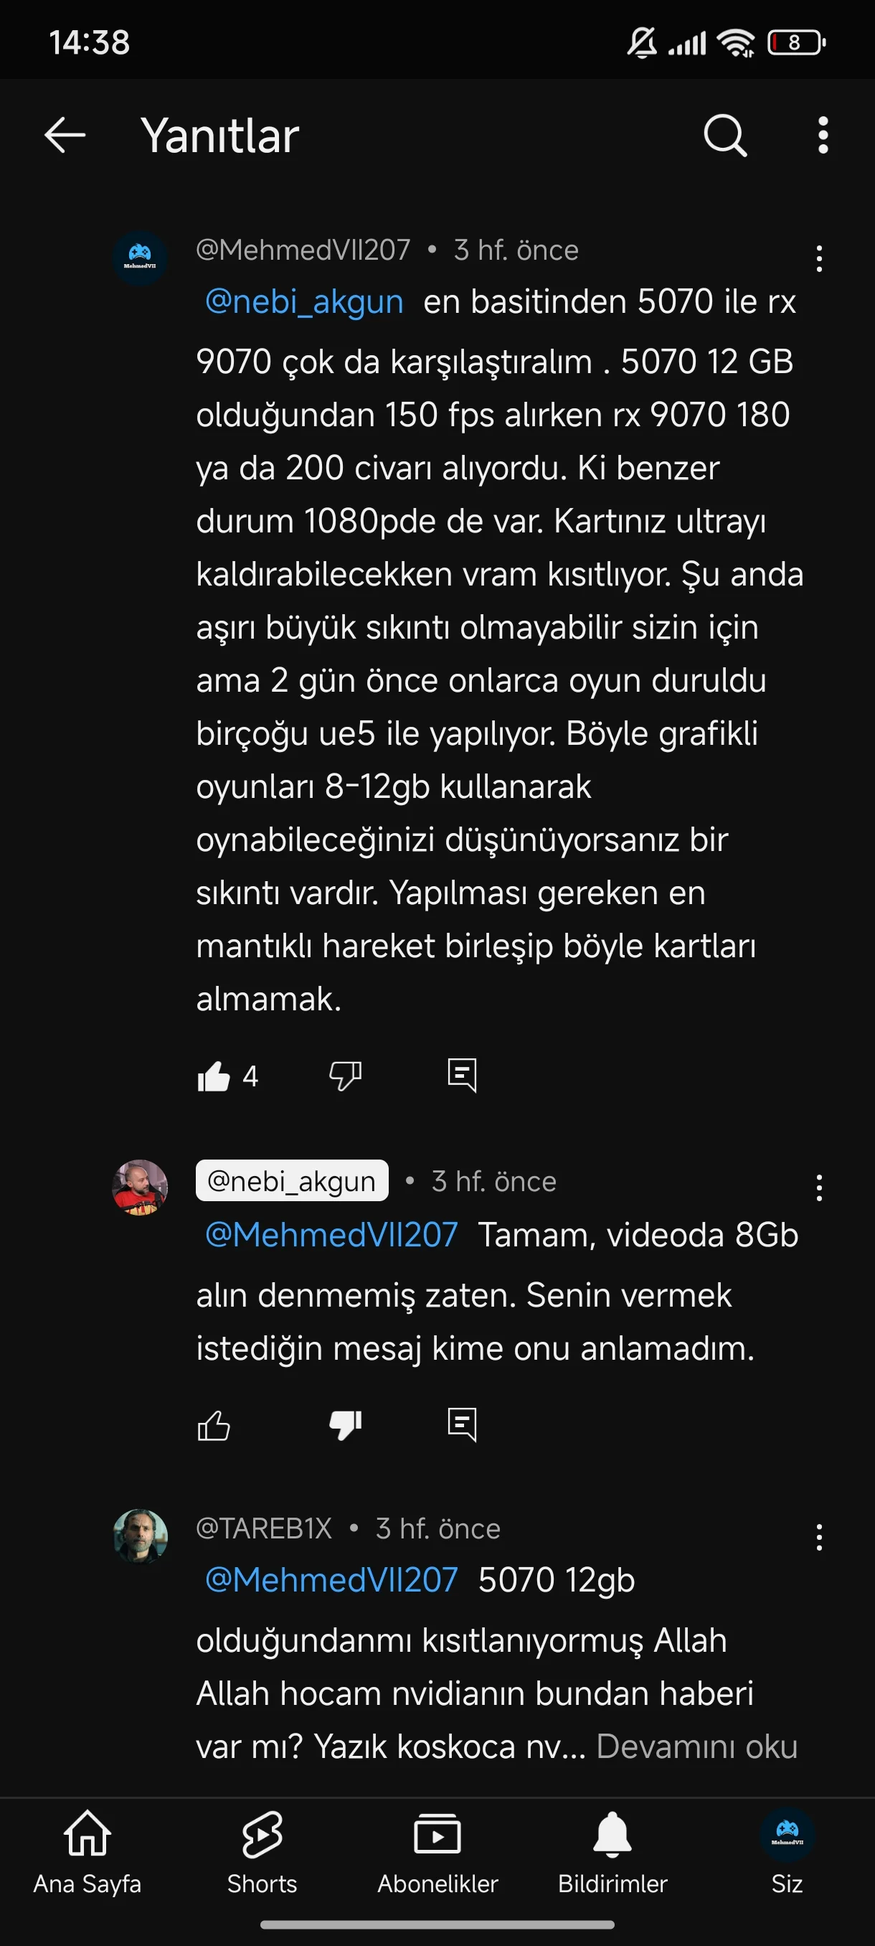The width and height of the screenshot is (875, 1946).
Task: Toggle like on MehmedVII207's comment
Action: [x=214, y=1076]
